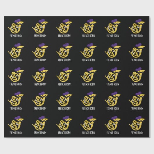Click "FRENCH HORN" label in first row, fifth column
154x154 pixels.
(x=113, y=36)
